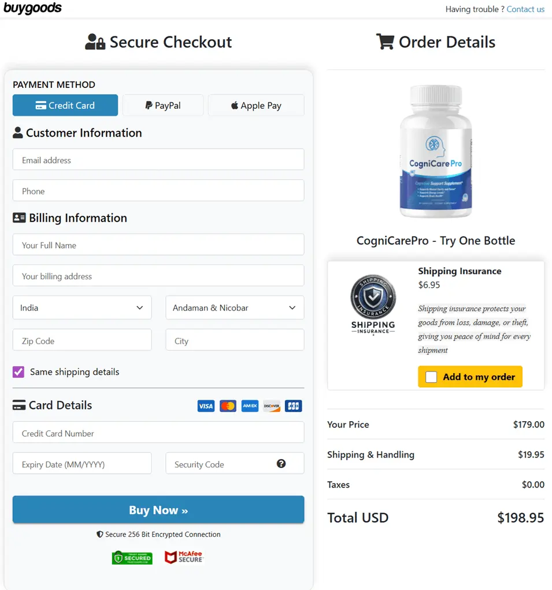Choose Apple Pay payment method
The width and height of the screenshot is (552, 590).
click(x=256, y=105)
